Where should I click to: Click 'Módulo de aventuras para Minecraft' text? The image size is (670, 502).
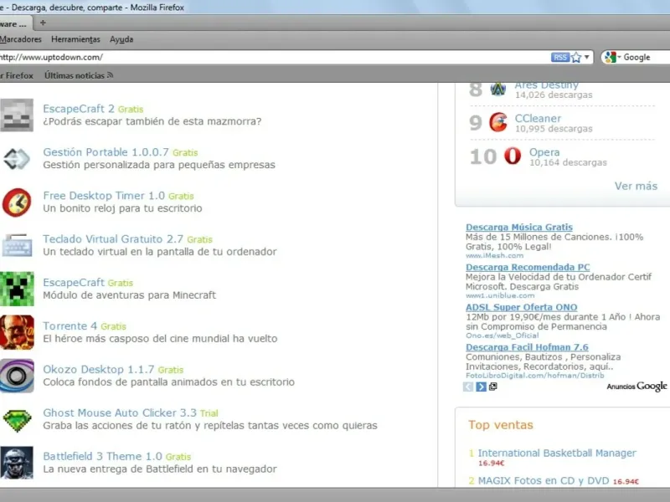tap(130, 295)
